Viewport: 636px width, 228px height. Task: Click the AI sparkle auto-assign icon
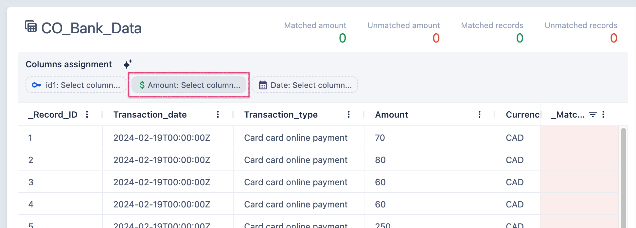click(128, 64)
